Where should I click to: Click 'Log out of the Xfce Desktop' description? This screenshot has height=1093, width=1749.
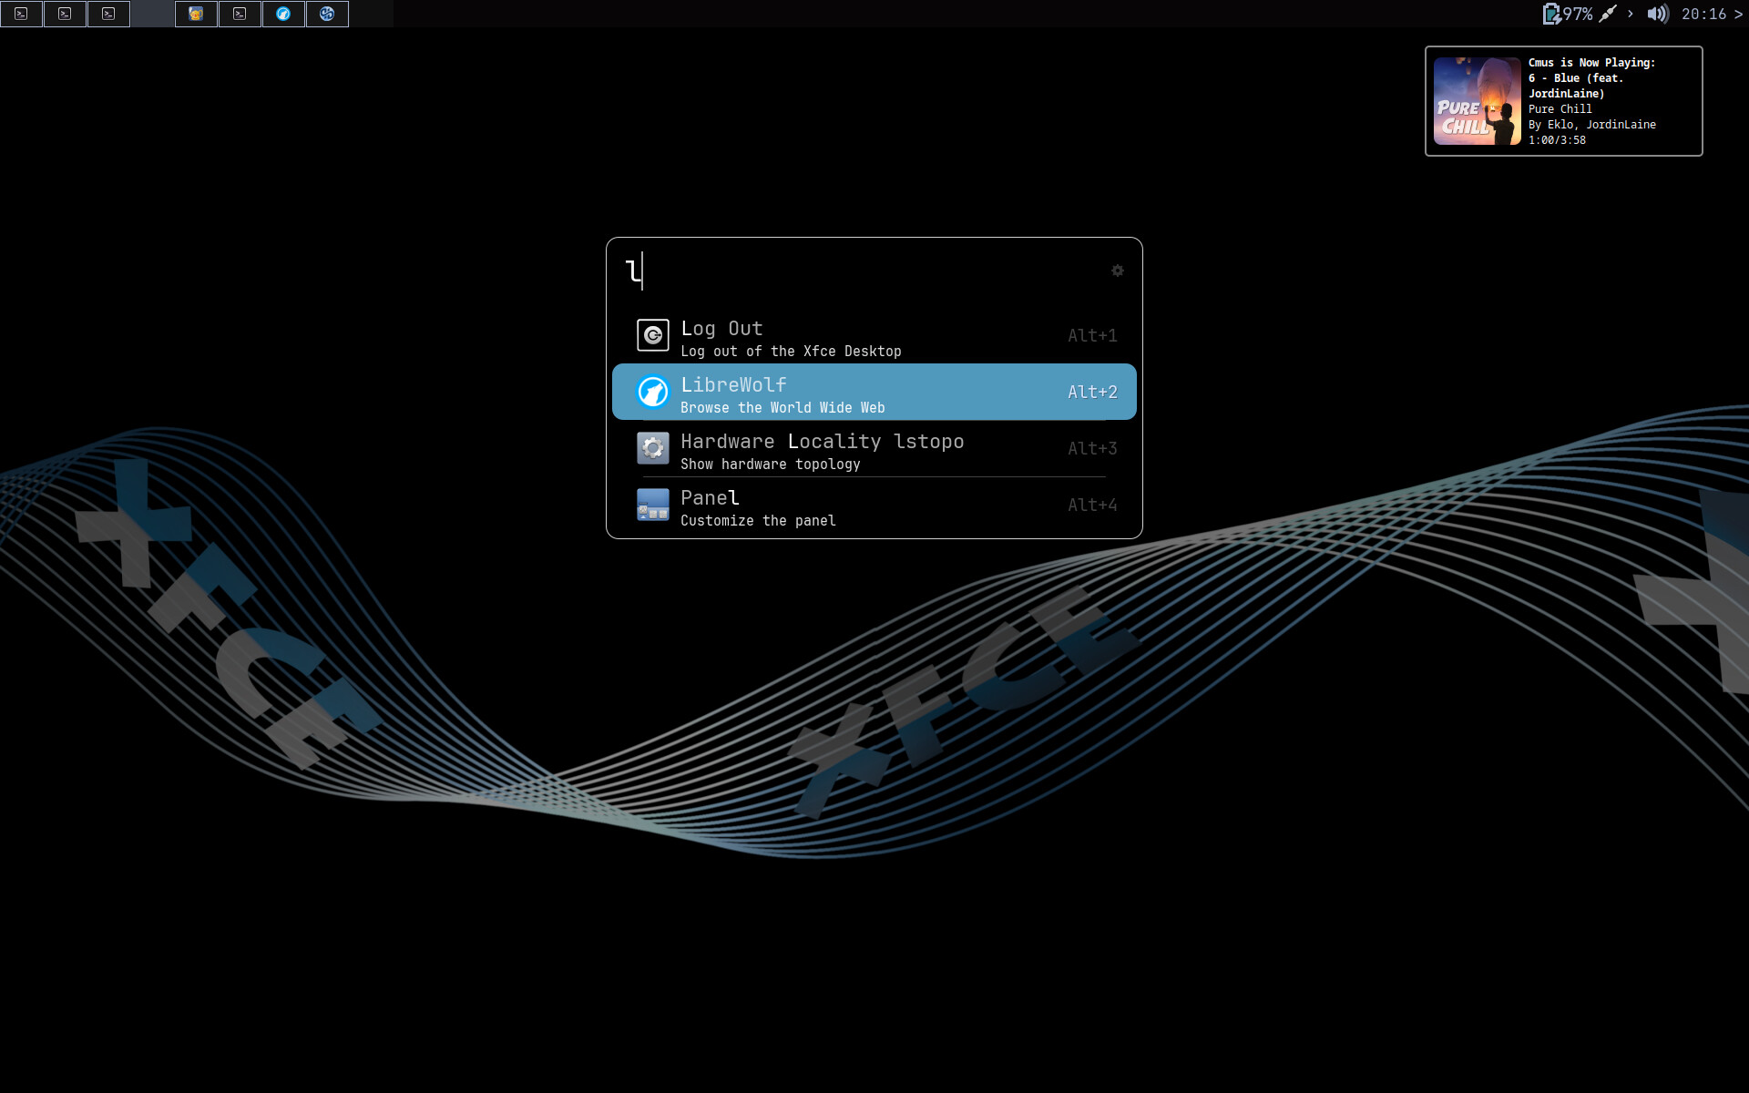(791, 352)
